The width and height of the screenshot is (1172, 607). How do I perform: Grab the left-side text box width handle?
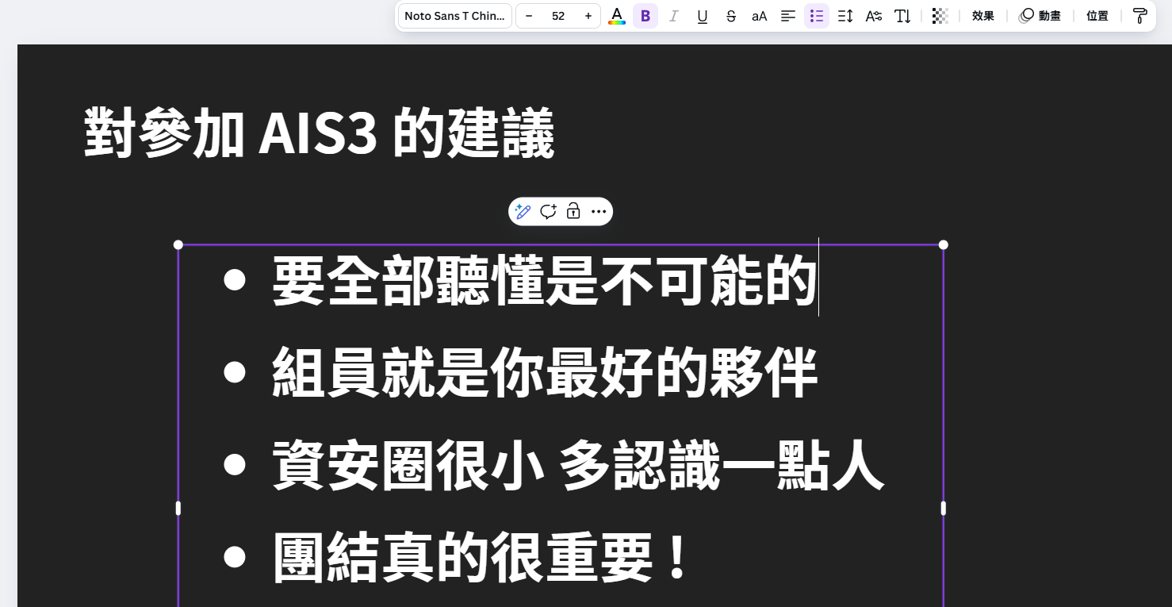pyautogui.click(x=178, y=508)
